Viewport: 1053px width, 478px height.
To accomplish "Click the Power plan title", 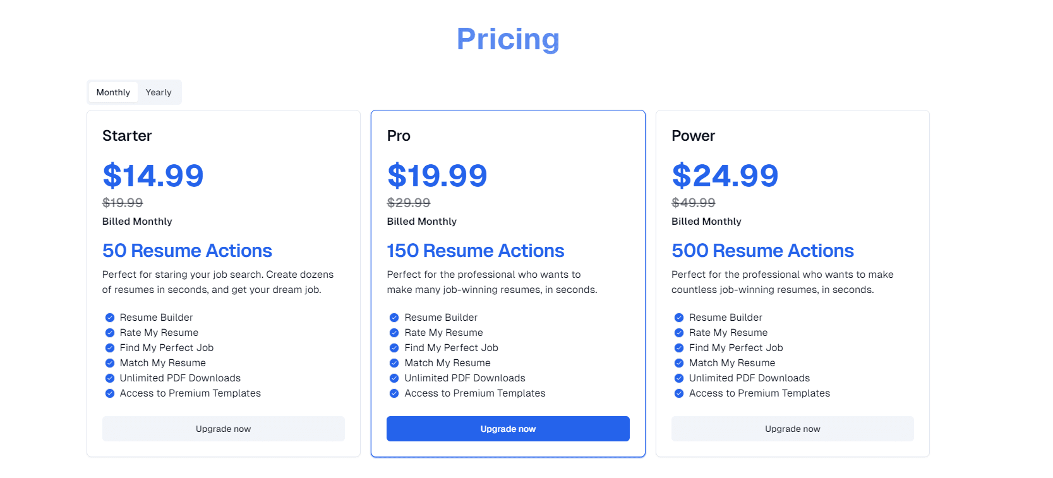I will (x=693, y=136).
